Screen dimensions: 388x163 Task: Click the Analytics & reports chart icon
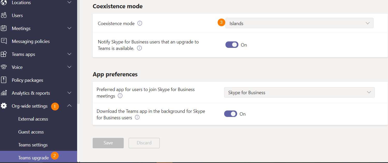point(4,93)
